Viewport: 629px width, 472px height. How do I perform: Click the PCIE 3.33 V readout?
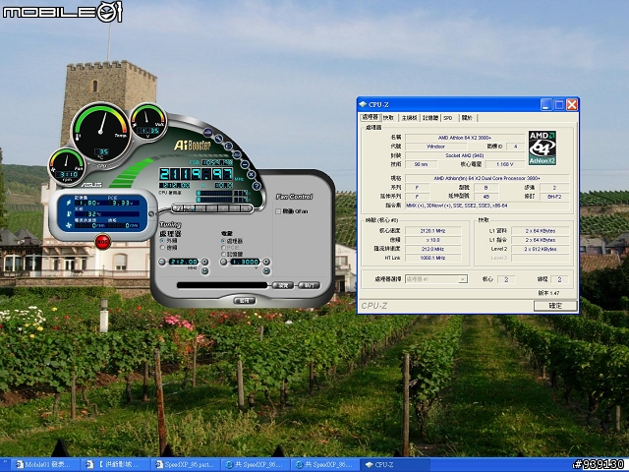coord(123,204)
